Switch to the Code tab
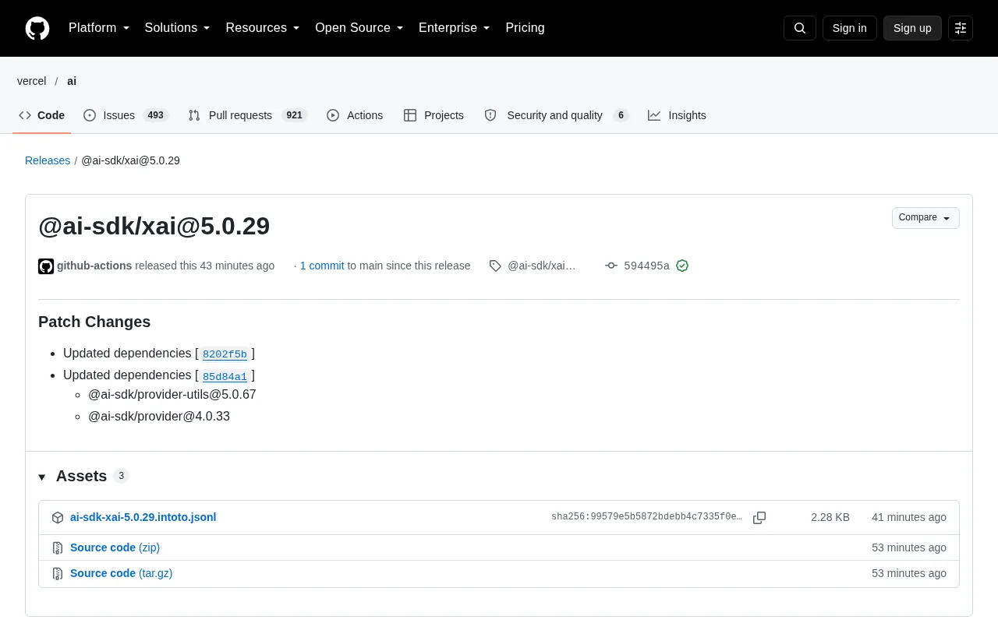The image size is (998, 623). (42, 115)
